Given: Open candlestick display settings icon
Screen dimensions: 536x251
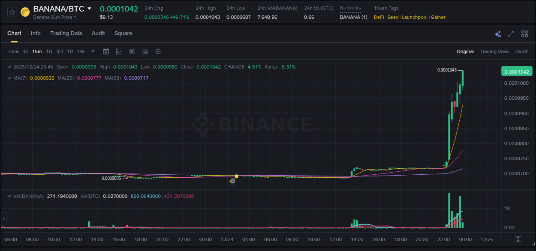Looking at the screenshot, I should point(132,51).
